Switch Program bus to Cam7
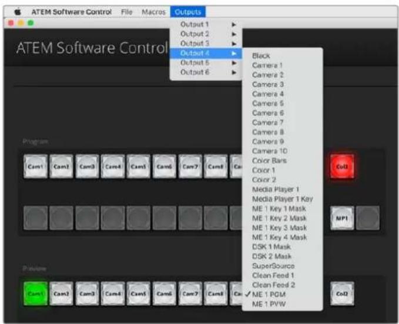399x324 pixels. point(190,166)
